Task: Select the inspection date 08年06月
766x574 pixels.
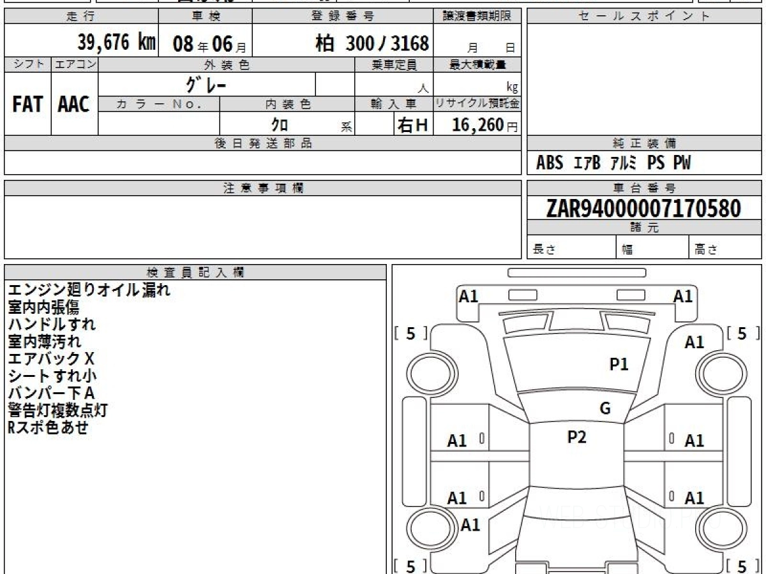Action: click(x=209, y=44)
